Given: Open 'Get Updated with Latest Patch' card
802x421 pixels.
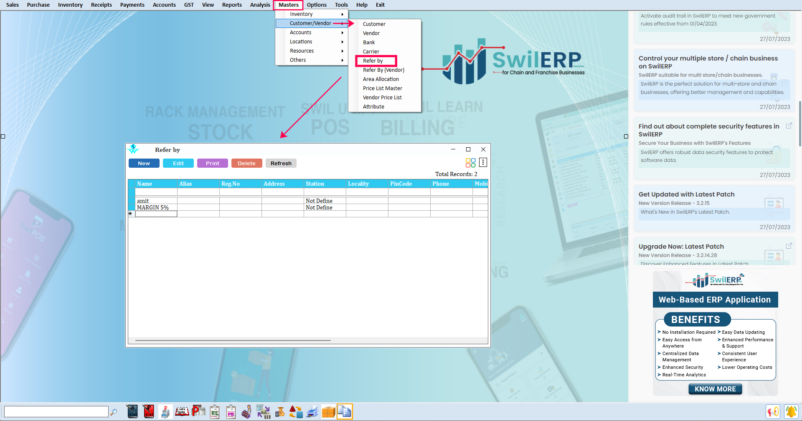Looking at the screenshot, I should tap(714, 208).
